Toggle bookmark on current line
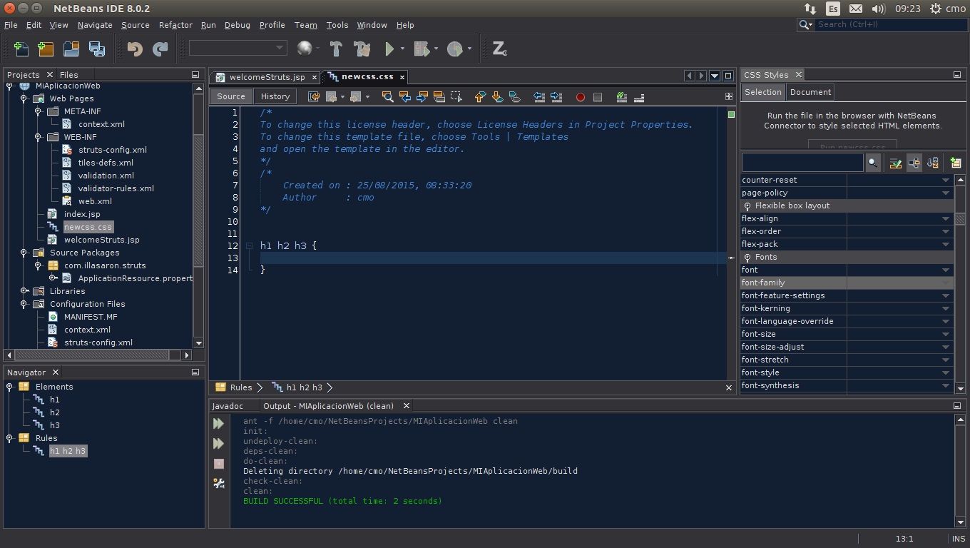 tap(514, 96)
